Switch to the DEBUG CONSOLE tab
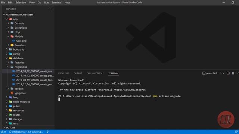The height and width of the screenshot is (134, 239). [95, 73]
